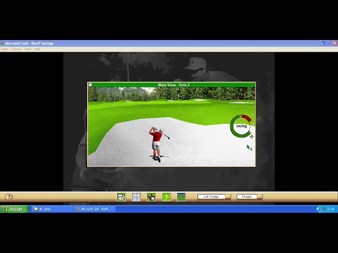Click the yellow flag icon
338x253 pixels.
pyautogui.click(x=166, y=197)
